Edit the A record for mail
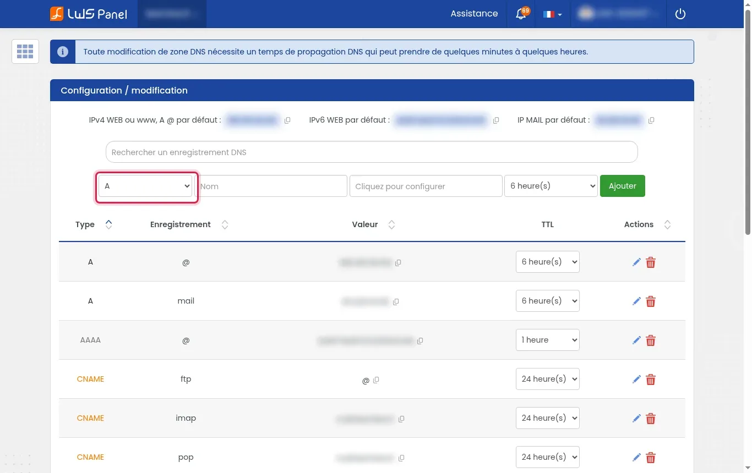The height and width of the screenshot is (473, 752). click(x=636, y=301)
